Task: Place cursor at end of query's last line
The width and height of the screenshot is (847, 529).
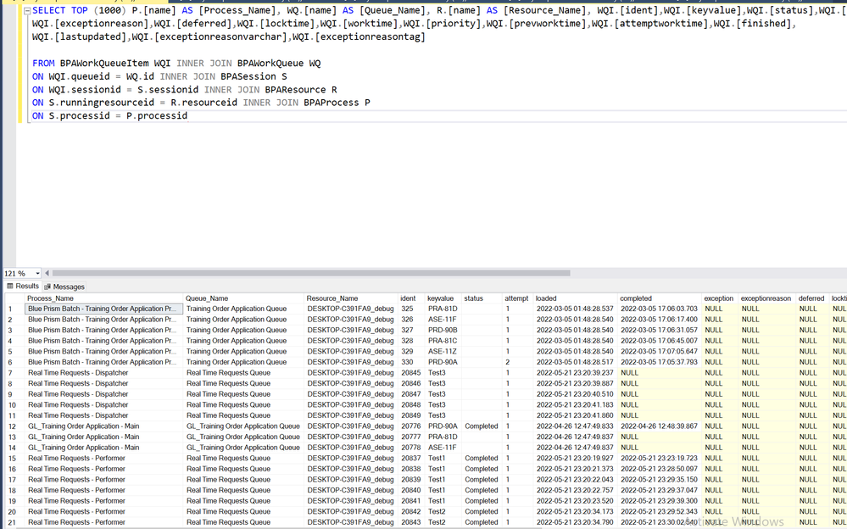Action: pyautogui.click(x=188, y=116)
